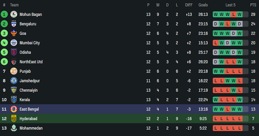The height and width of the screenshot is (136, 259).
Task: Open the East Bengal team page
Action: click(x=29, y=109)
